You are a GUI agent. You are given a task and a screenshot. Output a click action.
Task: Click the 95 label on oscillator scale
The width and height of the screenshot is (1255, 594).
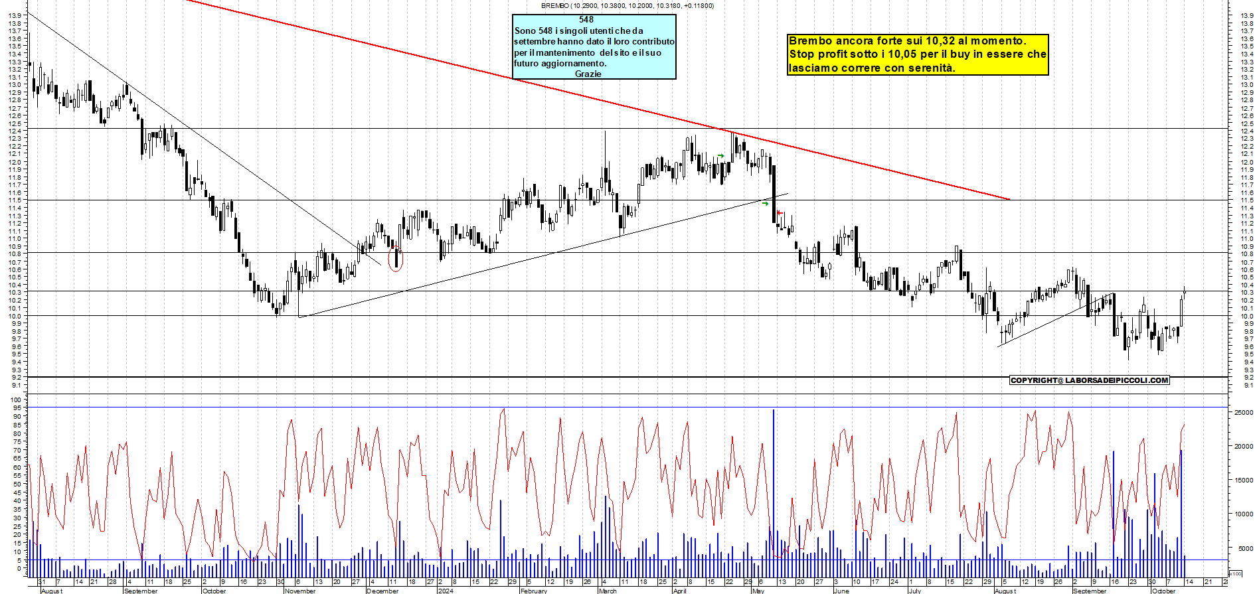pos(17,408)
